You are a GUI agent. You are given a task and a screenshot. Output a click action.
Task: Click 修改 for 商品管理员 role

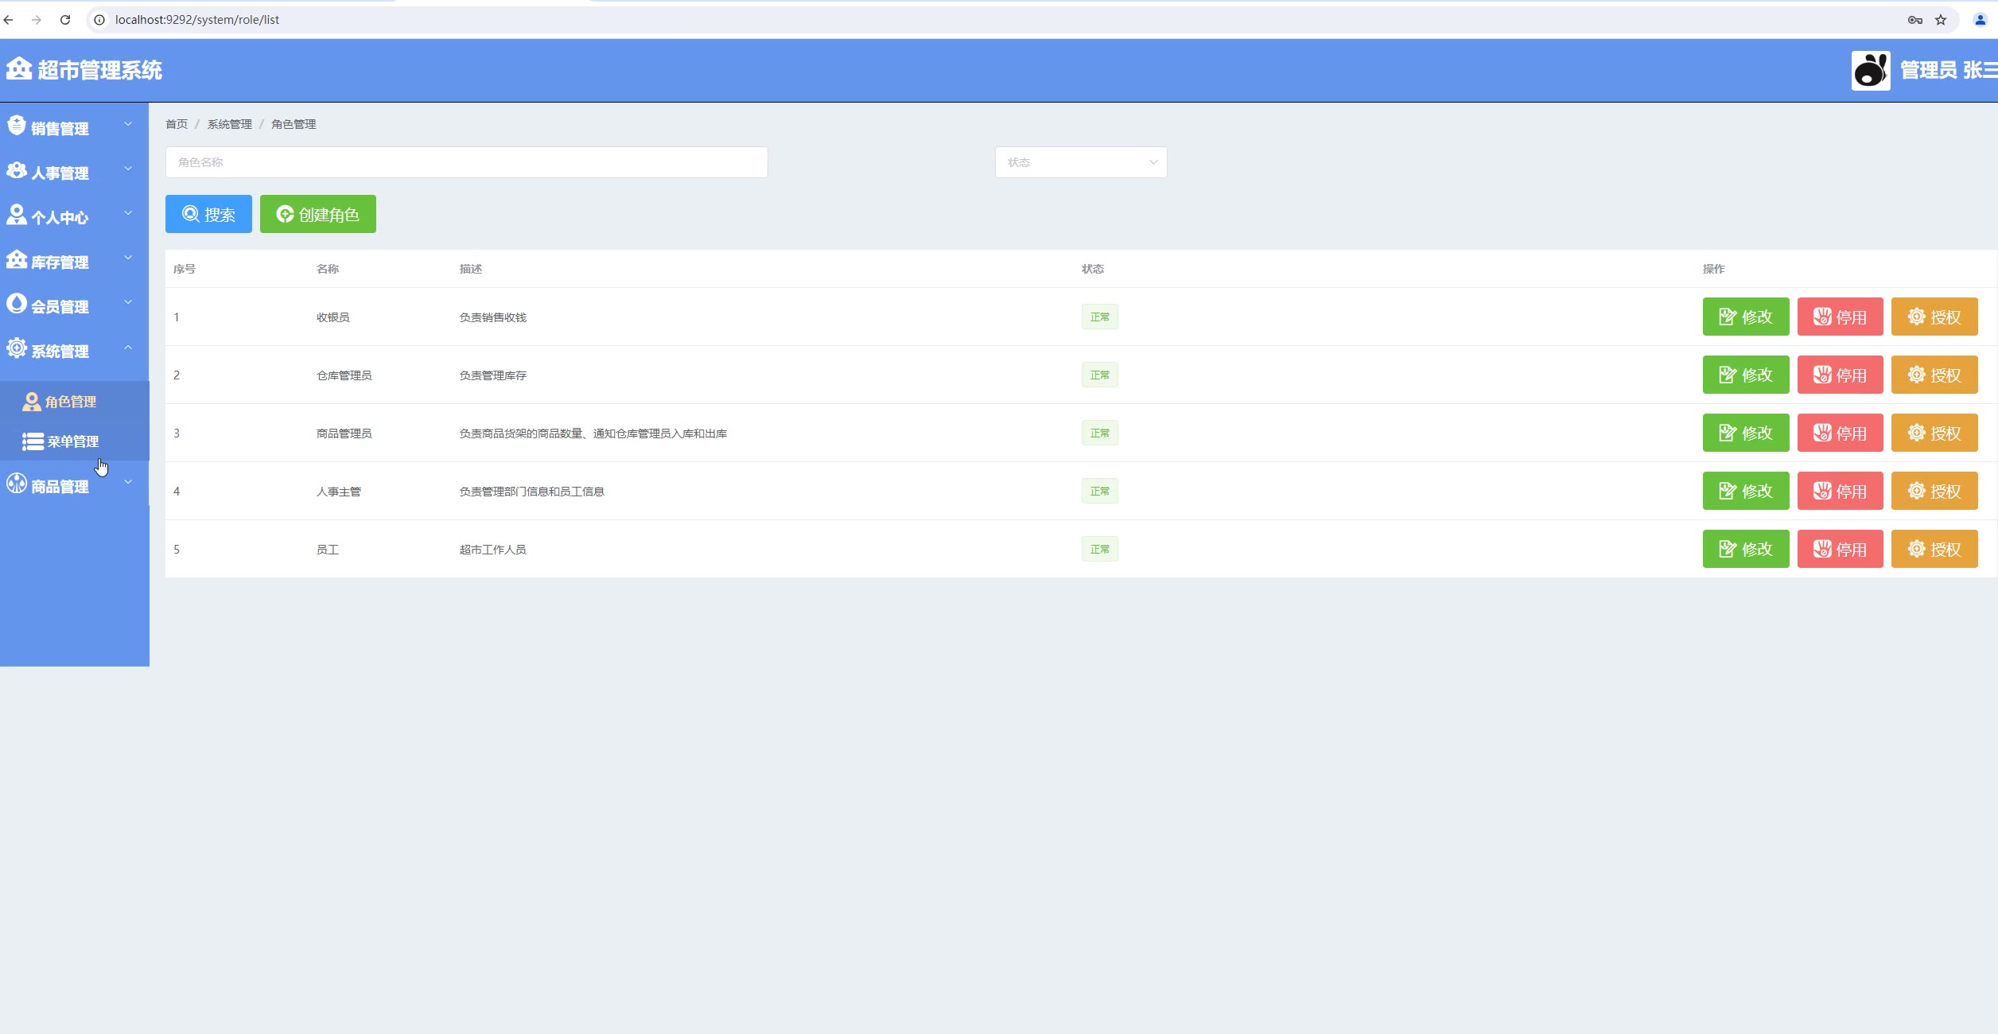click(x=1745, y=433)
